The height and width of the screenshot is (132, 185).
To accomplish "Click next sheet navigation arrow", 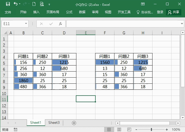I will pos(15,123).
